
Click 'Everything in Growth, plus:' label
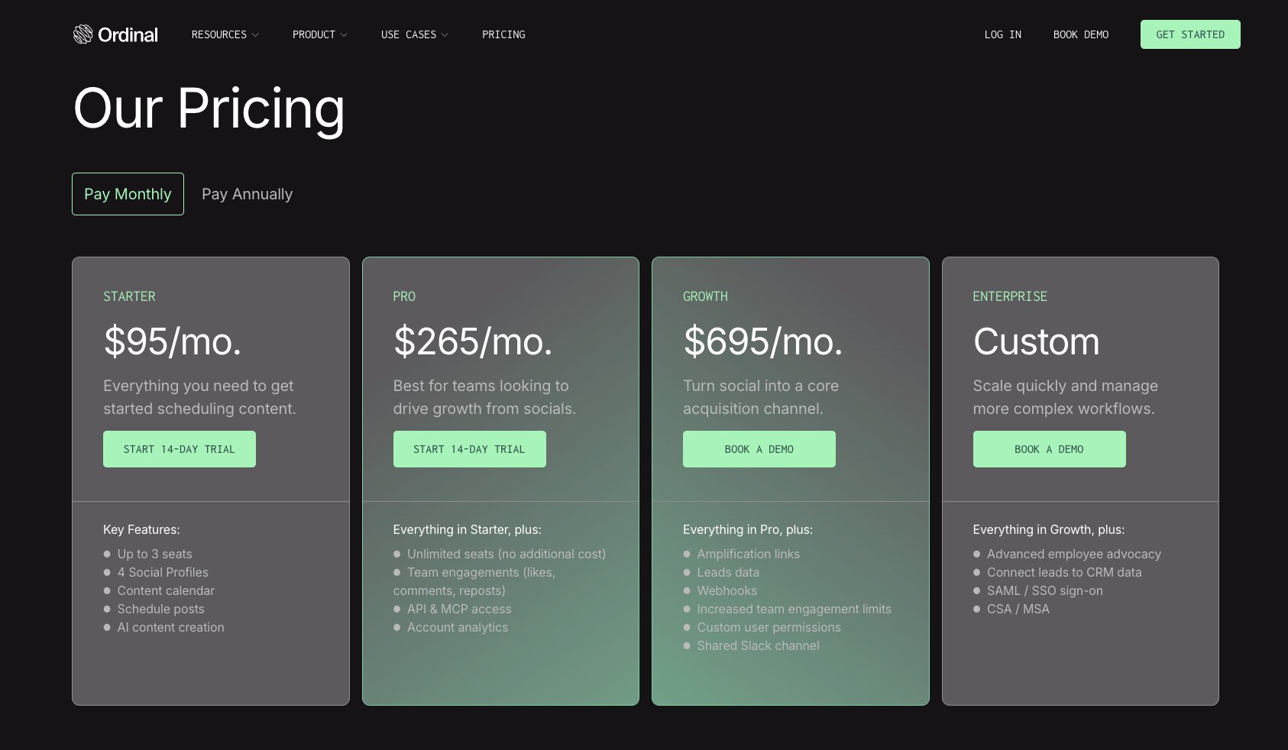click(x=1048, y=529)
